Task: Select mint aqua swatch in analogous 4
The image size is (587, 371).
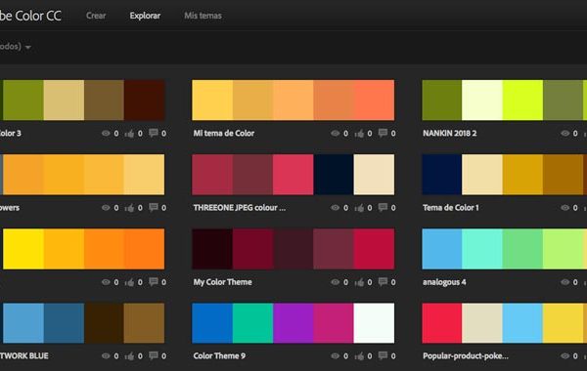Action: [x=482, y=249]
